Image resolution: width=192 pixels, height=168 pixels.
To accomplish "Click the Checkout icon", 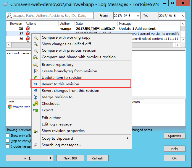I will click(x=36, y=104).
